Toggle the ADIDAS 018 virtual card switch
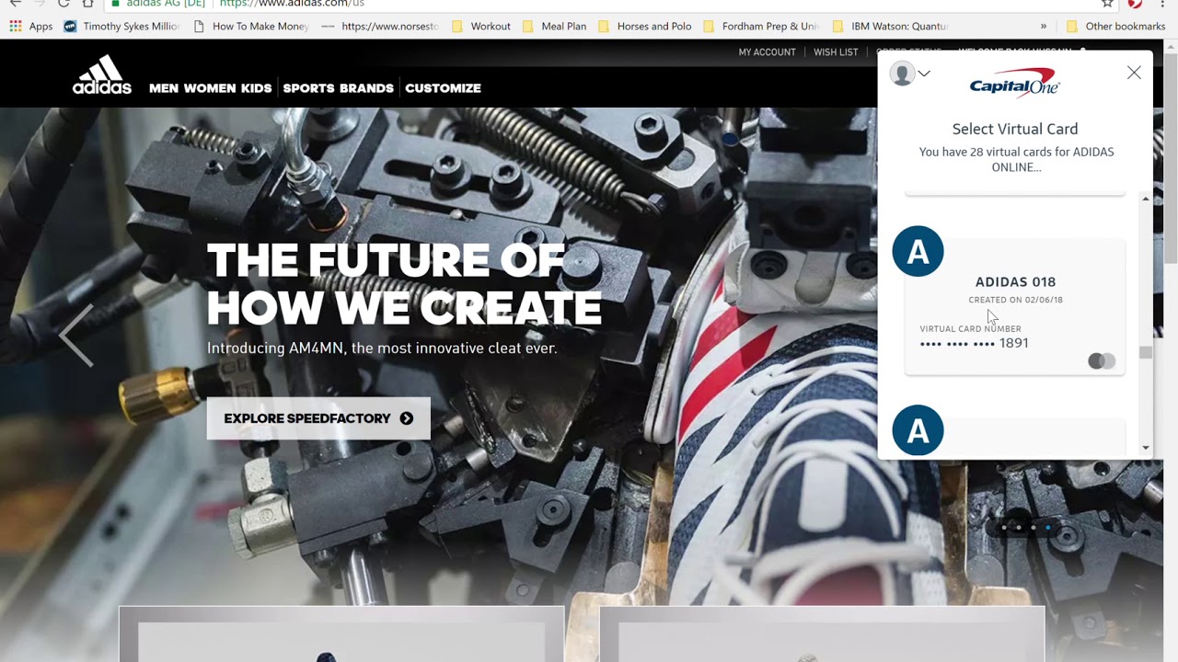The image size is (1178, 662). coord(1102,361)
